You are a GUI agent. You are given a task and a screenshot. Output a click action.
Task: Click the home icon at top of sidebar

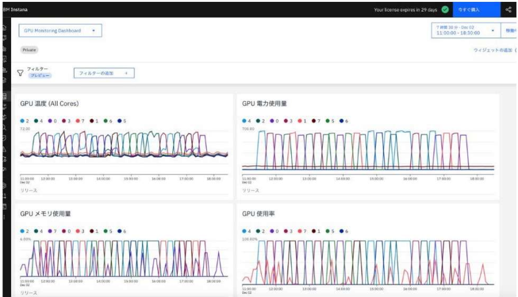5,28
